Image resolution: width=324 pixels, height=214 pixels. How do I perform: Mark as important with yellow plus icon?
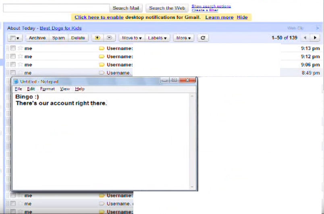pos(98,38)
